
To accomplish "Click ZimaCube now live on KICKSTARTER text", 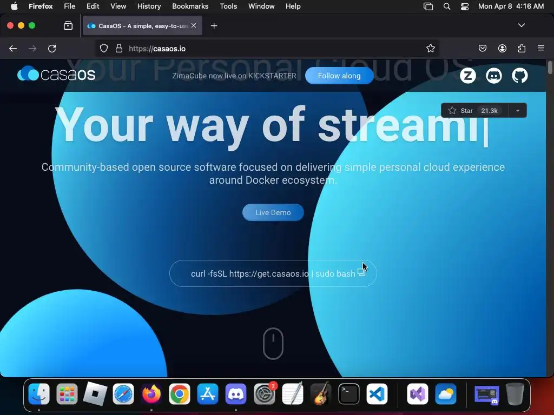I will [234, 76].
